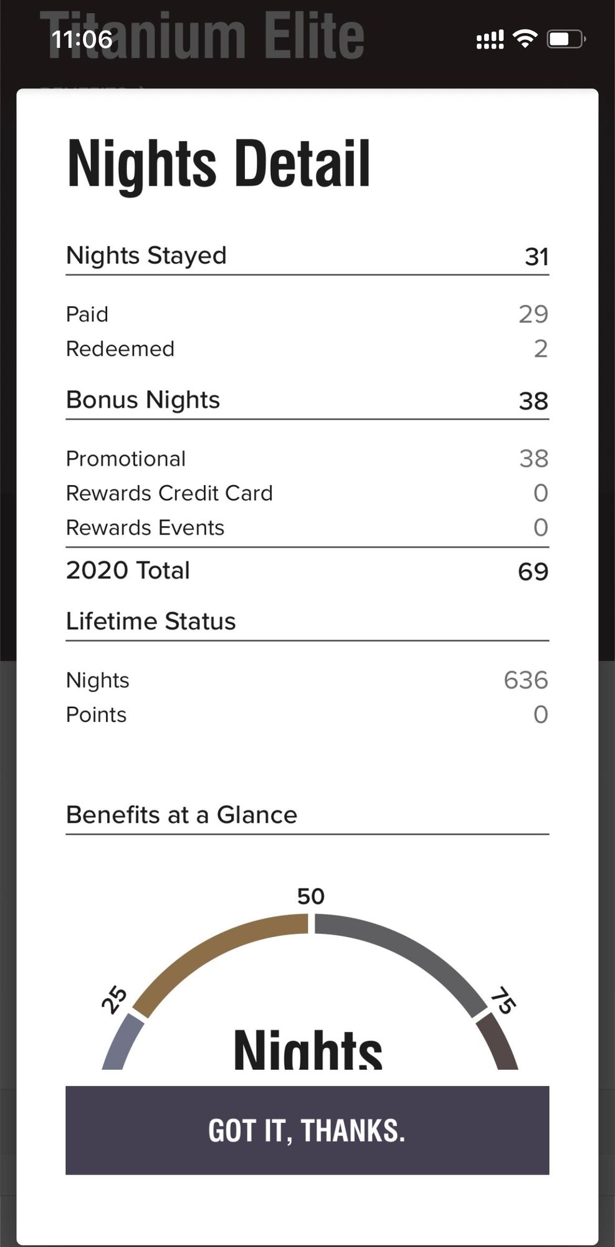Select the Lifetime Status heading

point(151,622)
